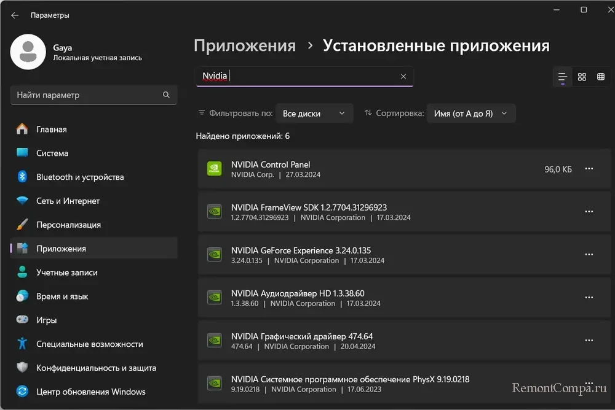Open more options for NVIDIA Графический драйвер
615x410 pixels.
coord(589,341)
